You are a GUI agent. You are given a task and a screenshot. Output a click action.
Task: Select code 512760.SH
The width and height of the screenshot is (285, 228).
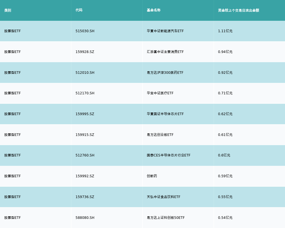click(85, 155)
